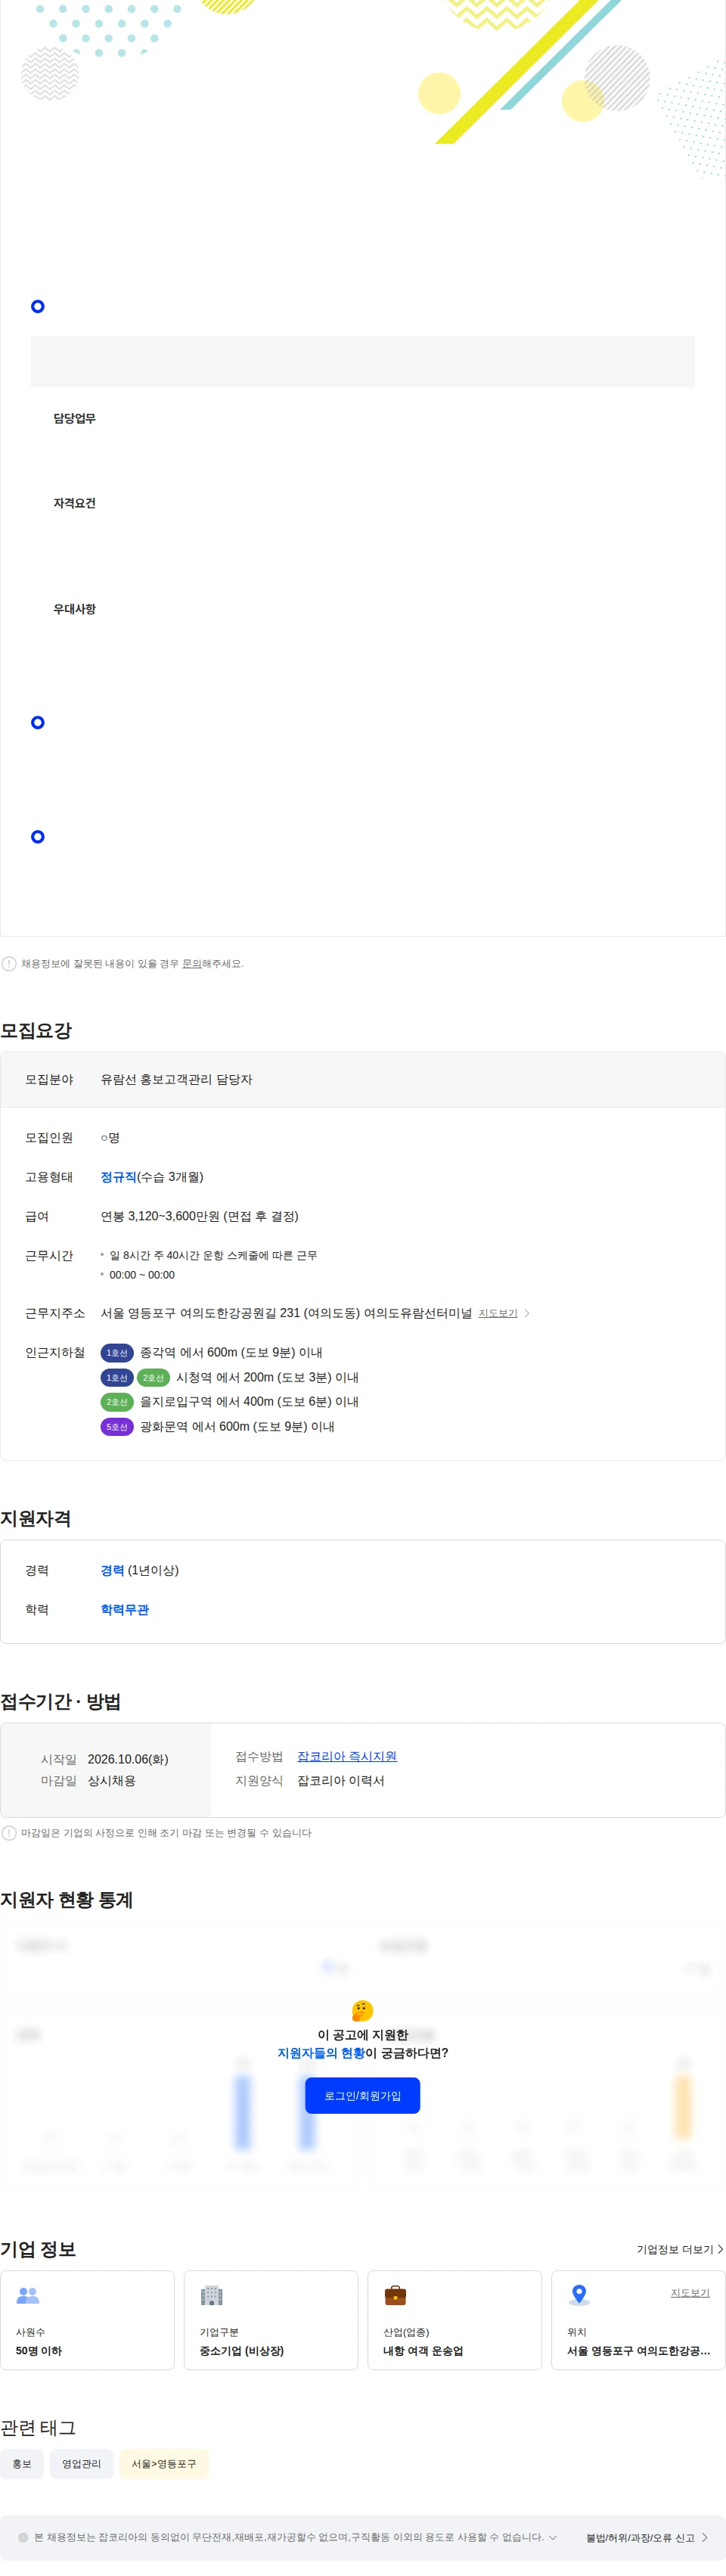Click the 중소기업 (비상장) value
Screen dimensions: 726x2576
pyautogui.click(x=242, y=2351)
